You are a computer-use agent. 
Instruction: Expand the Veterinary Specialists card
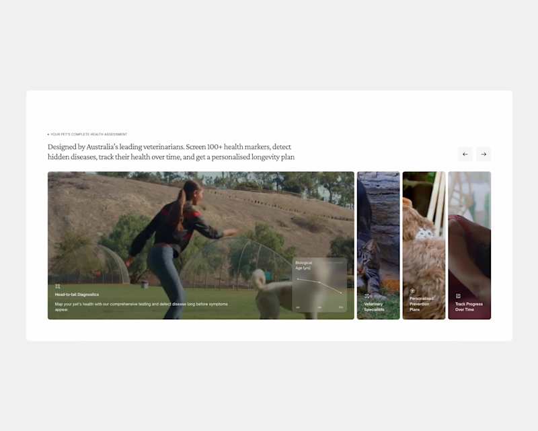click(379, 245)
